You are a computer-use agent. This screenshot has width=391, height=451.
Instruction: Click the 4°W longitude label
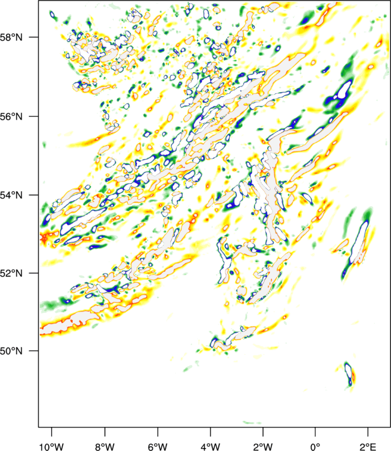pos(211,447)
